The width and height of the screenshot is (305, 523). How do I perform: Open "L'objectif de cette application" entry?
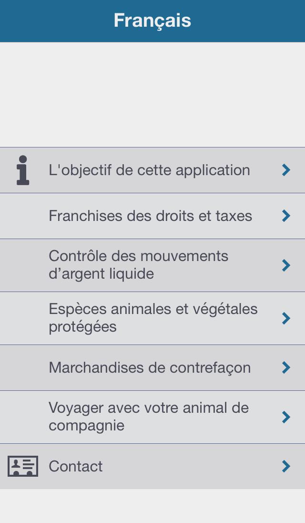pos(149,170)
